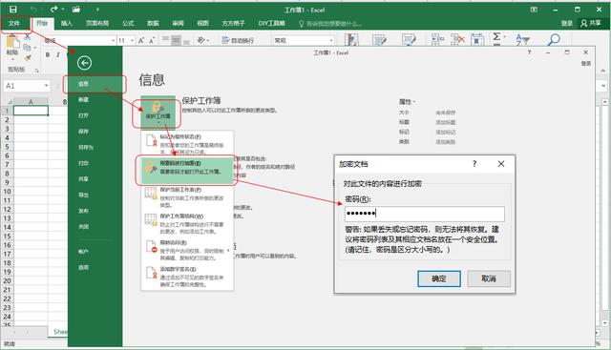Switch to the 视图 ribbon tab

click(x=202, y=23)
